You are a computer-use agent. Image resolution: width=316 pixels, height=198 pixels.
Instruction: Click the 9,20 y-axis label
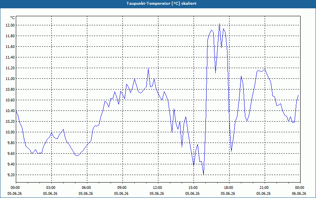11,175
